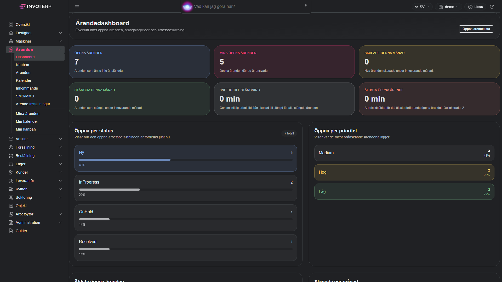This screenshot has height=282, width=502.
Task: Expand the Kvitton menu chevron
Action: point(60,189)
